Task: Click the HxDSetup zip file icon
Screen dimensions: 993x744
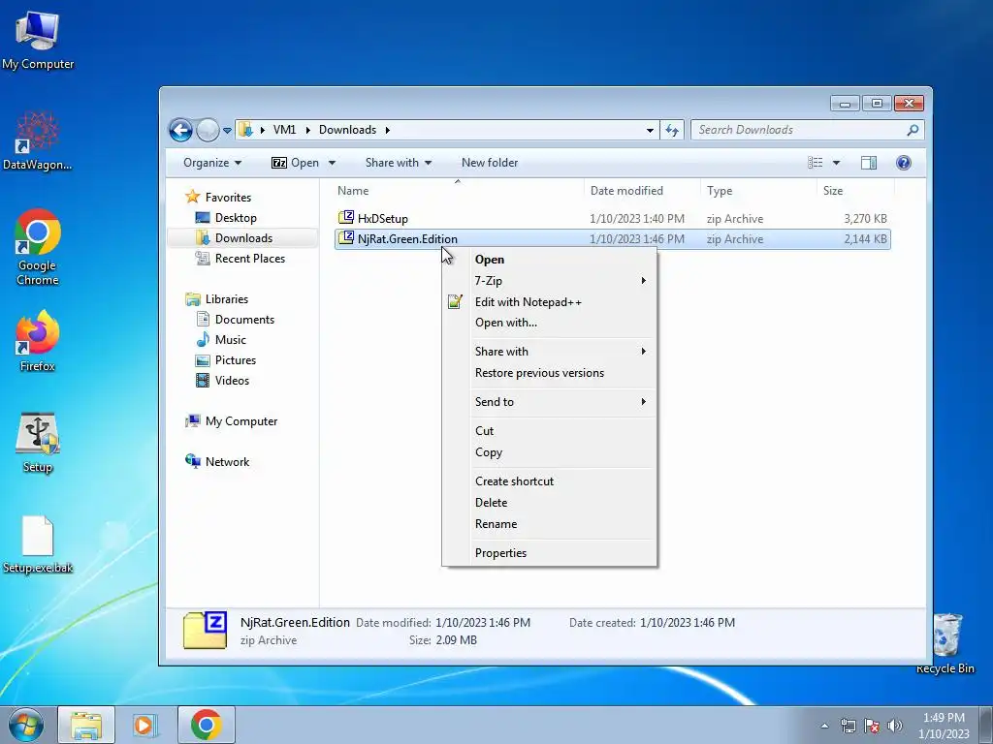Action: pyautogui.click(x=346, y=218)
